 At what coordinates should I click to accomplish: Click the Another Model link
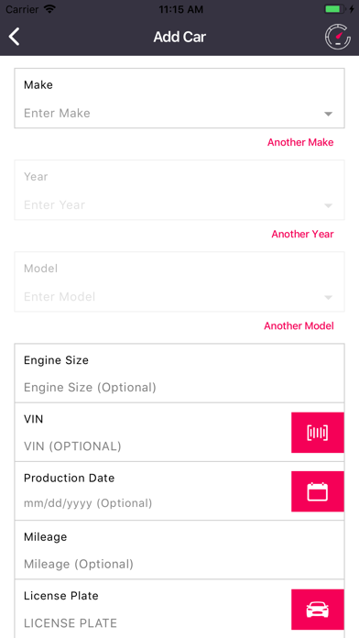pos(299,325)
